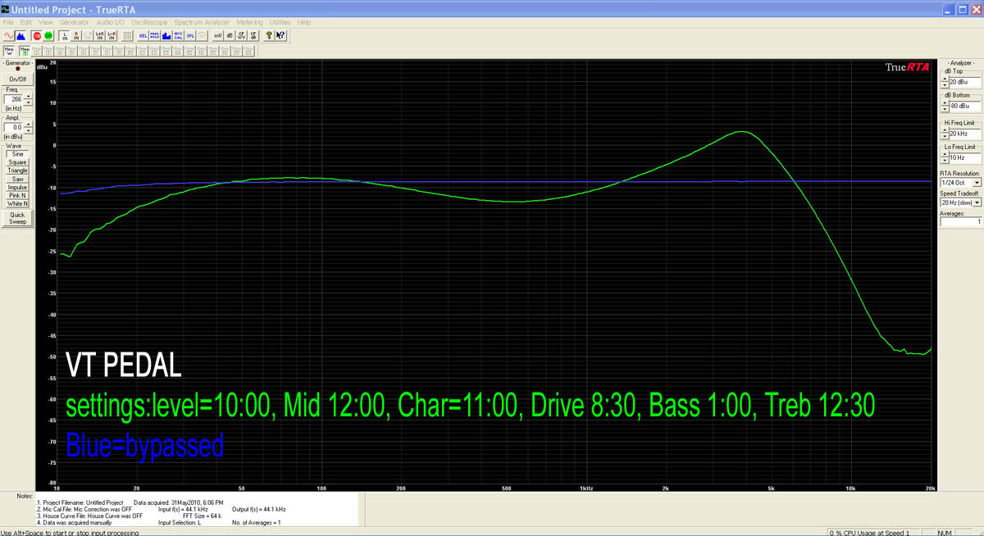Click the Quick Sweep button

pyautogui.click(x=18, y=216)
